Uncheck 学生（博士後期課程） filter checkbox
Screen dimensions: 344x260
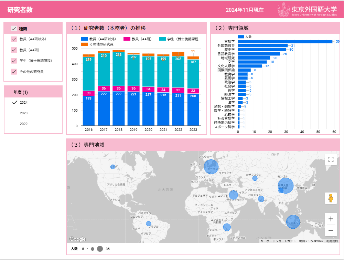click(x=14, y=61)
